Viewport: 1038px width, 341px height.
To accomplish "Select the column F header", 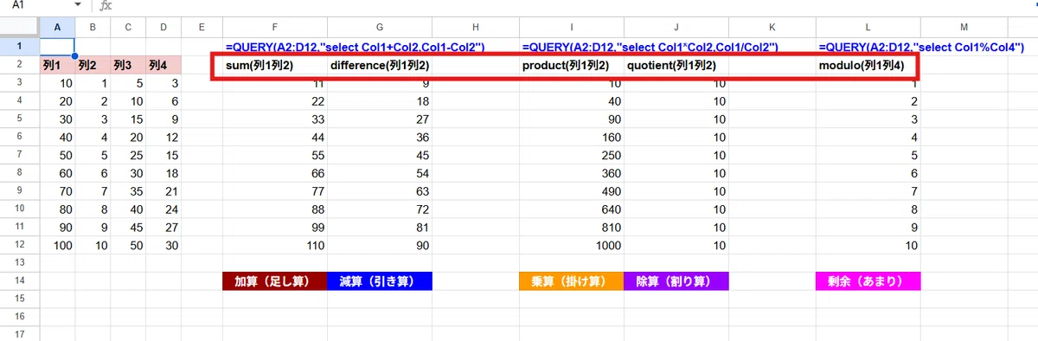I will pos(274,28).
